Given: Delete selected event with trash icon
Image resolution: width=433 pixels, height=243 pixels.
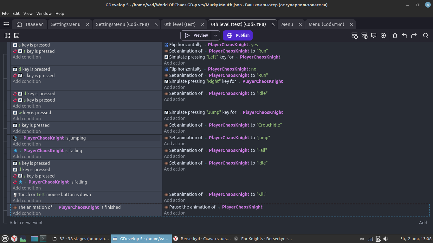Looking at the screenshot, I should click(x=395, y=35).
